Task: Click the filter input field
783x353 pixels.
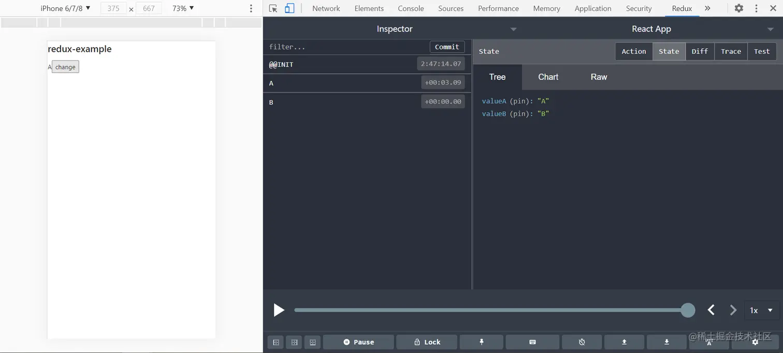Action: click(347, 47)
